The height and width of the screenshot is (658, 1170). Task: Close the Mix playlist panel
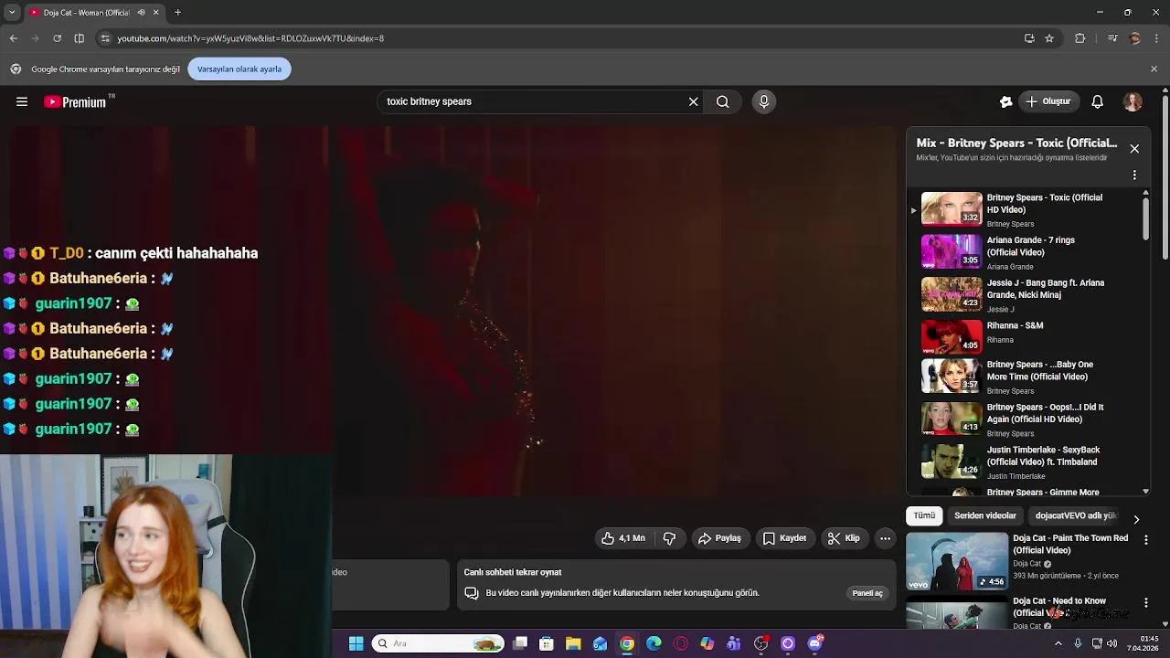click(x=1134, y=149)
